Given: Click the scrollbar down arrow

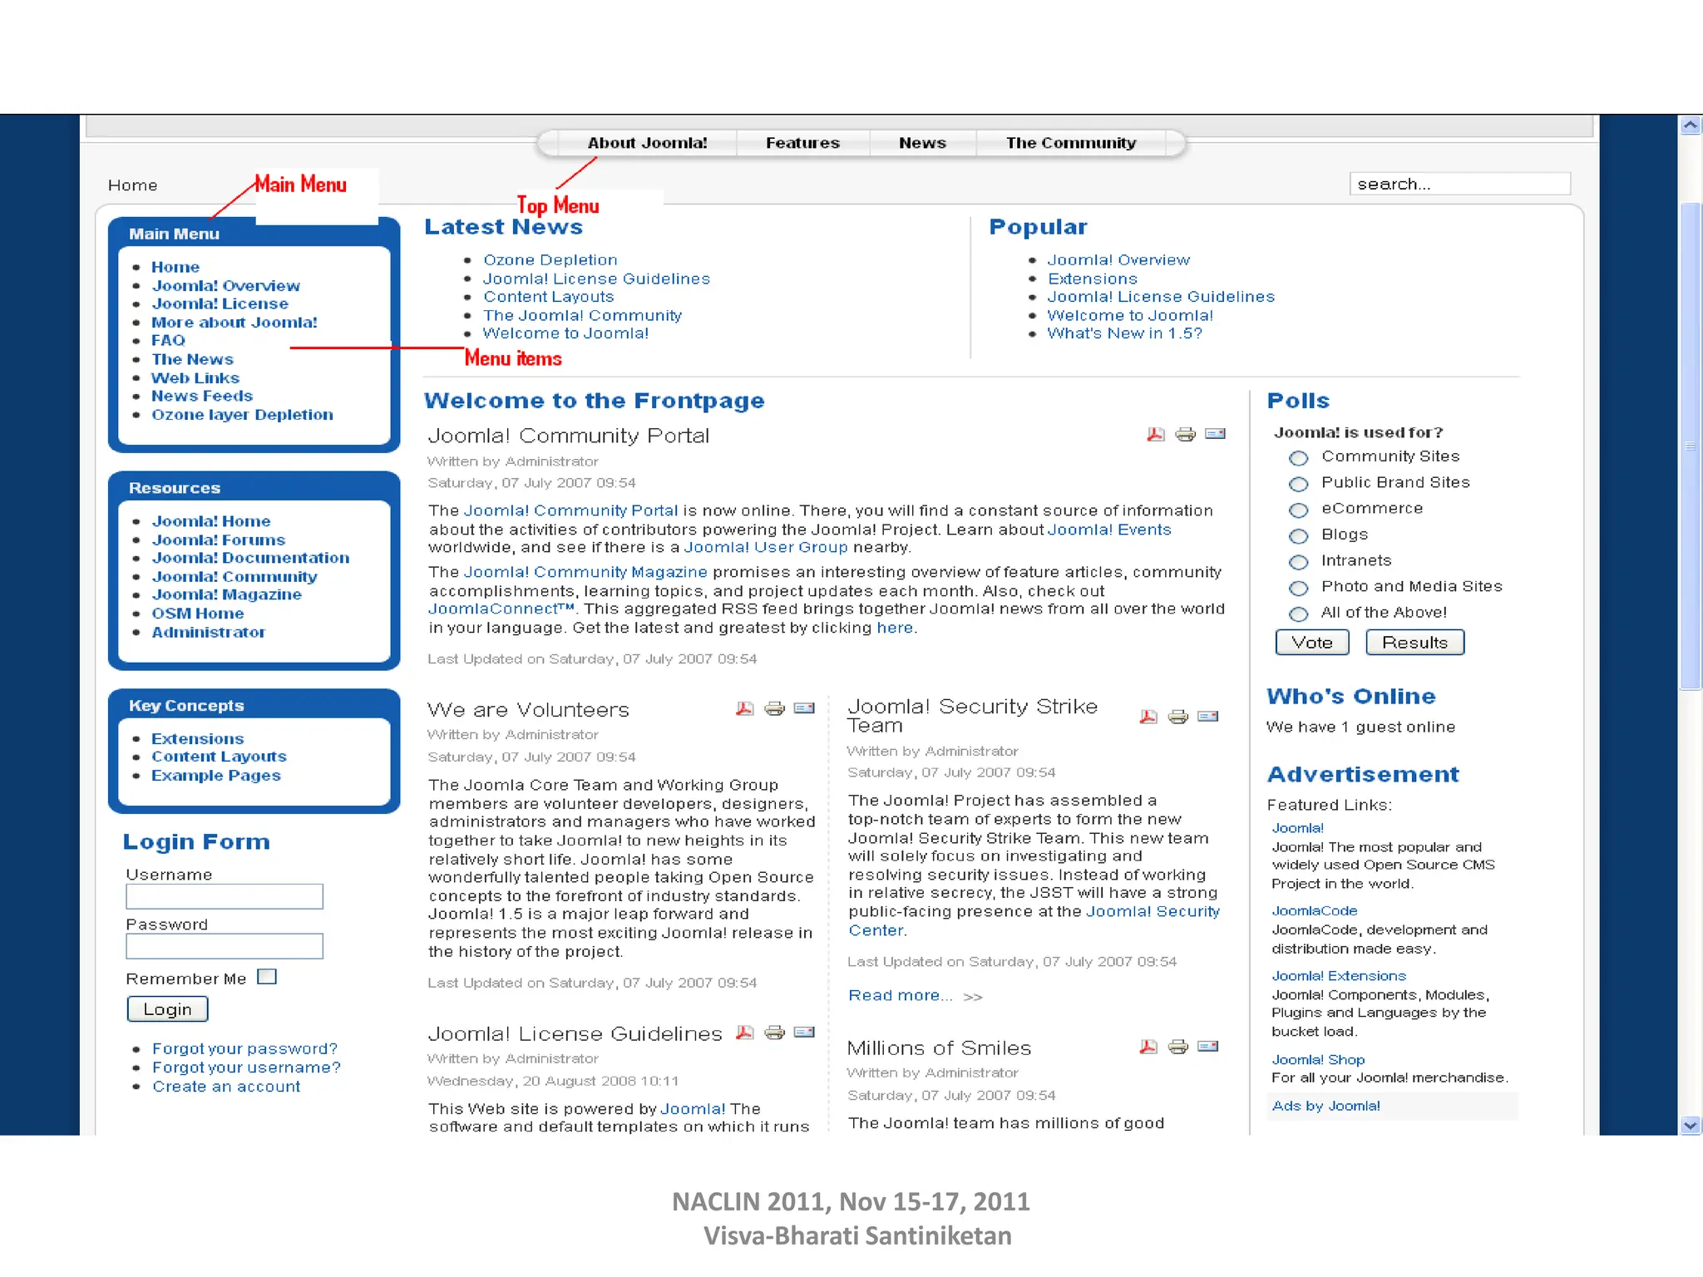Looking at the screenshot, I should coord(1690,1125).
